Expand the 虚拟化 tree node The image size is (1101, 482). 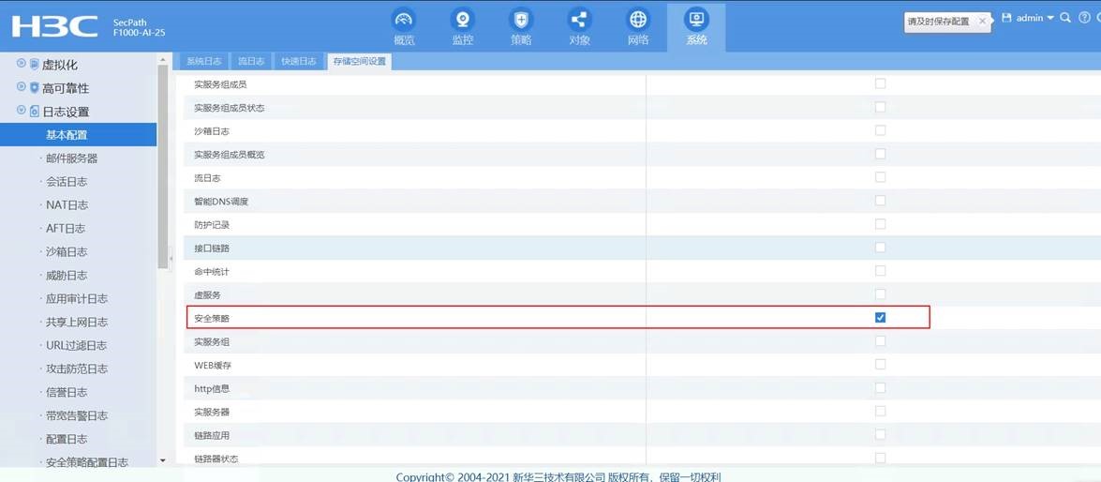(21, 64)
